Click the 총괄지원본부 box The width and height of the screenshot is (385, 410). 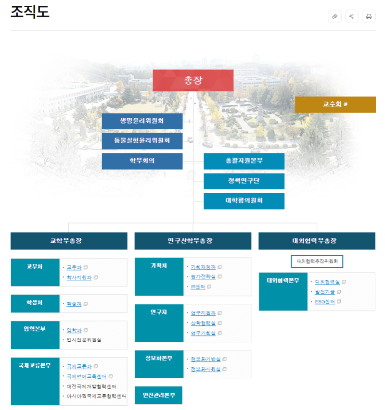coord(244,161)
